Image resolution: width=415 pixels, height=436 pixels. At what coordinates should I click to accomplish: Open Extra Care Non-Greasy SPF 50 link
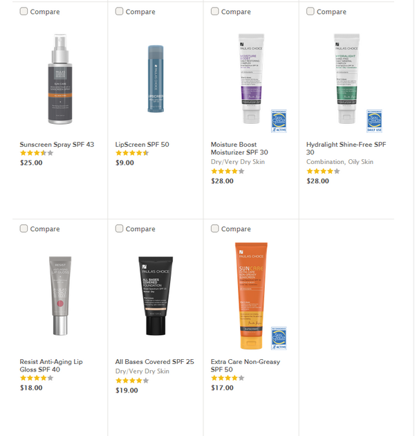pos(246,365)
